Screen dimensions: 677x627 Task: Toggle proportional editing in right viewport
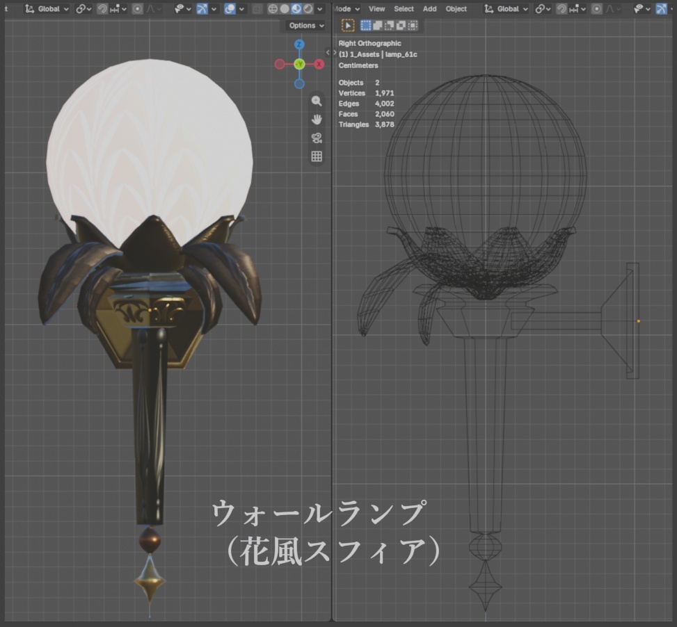597,8
